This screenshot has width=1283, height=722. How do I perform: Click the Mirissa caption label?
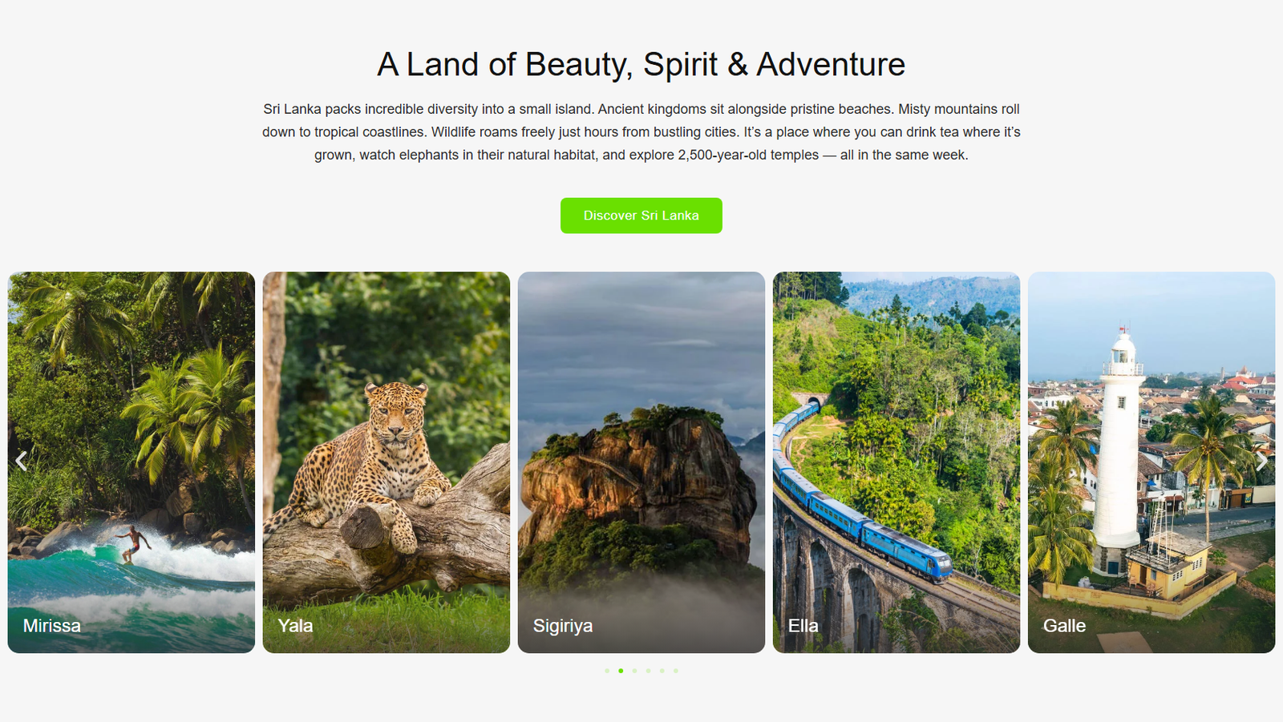pos(52,626)
